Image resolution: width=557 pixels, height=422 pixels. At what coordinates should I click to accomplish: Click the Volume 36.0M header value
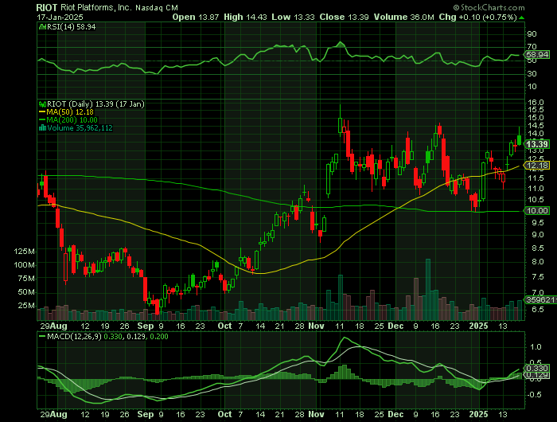[404, 17]
